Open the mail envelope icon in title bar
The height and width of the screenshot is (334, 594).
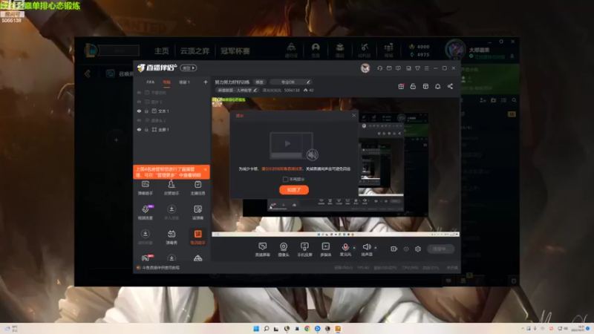[389, 68]
